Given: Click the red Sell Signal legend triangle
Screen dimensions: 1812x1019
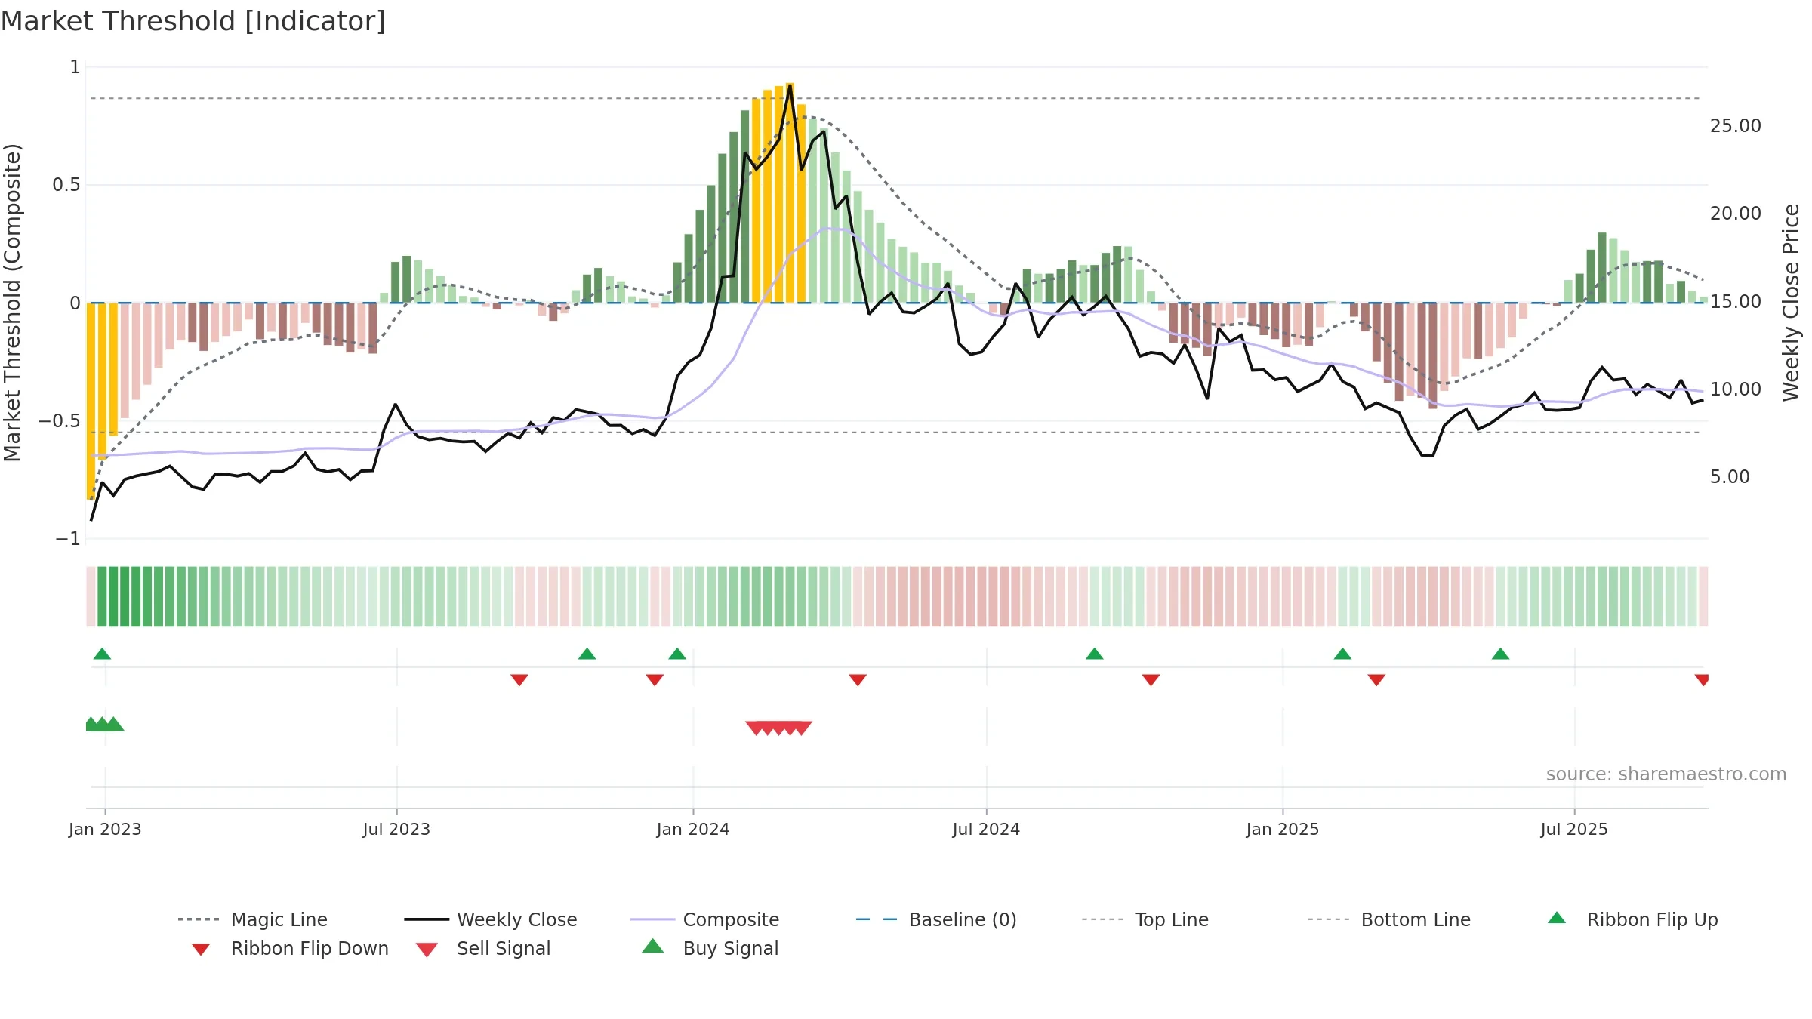Looking at the screenshot, I should click(x=427, y=950).
